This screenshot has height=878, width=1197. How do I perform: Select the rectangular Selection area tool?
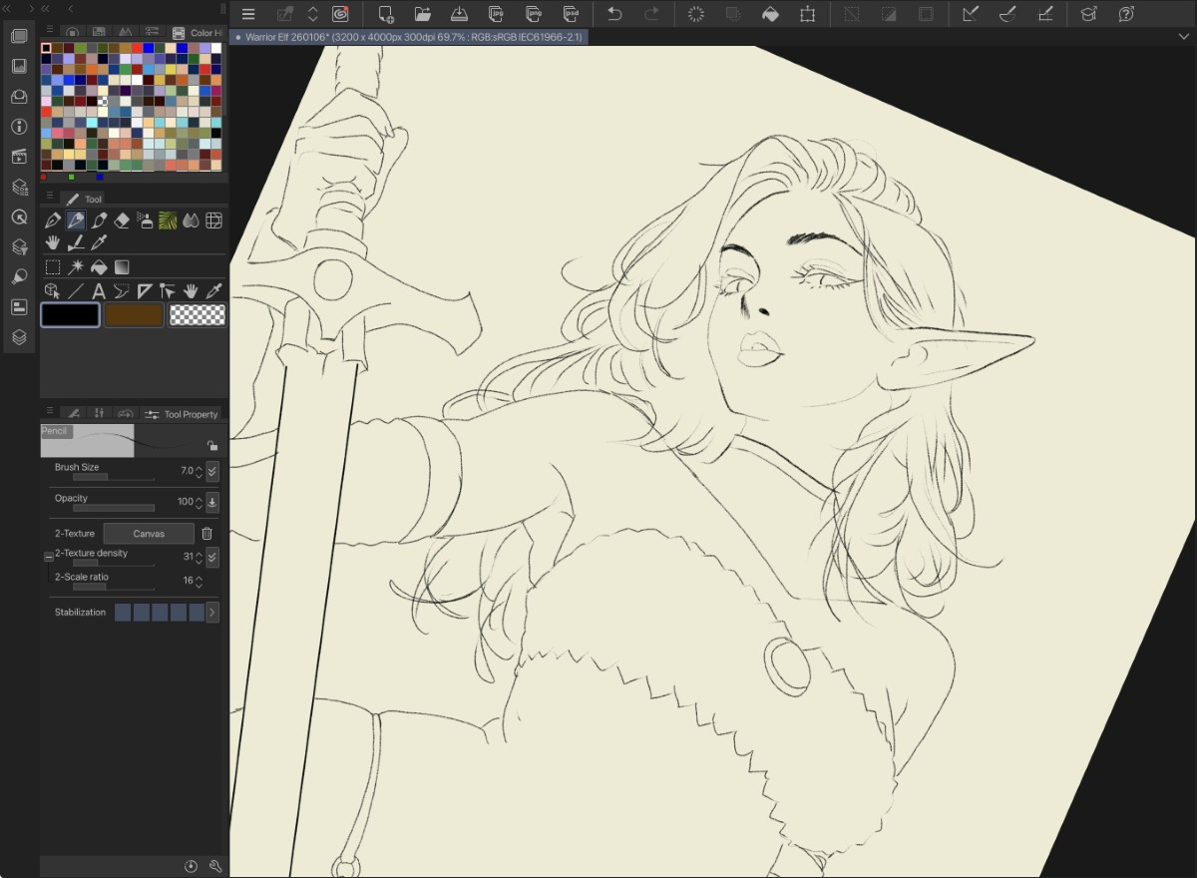point(53,267)
